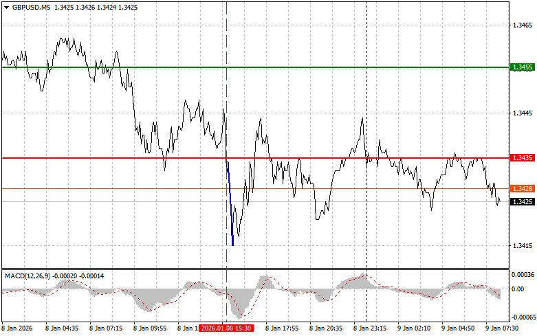Click the 1.3415 price scale value
Viewport: 537px width, 336px height.
point(522,245)
